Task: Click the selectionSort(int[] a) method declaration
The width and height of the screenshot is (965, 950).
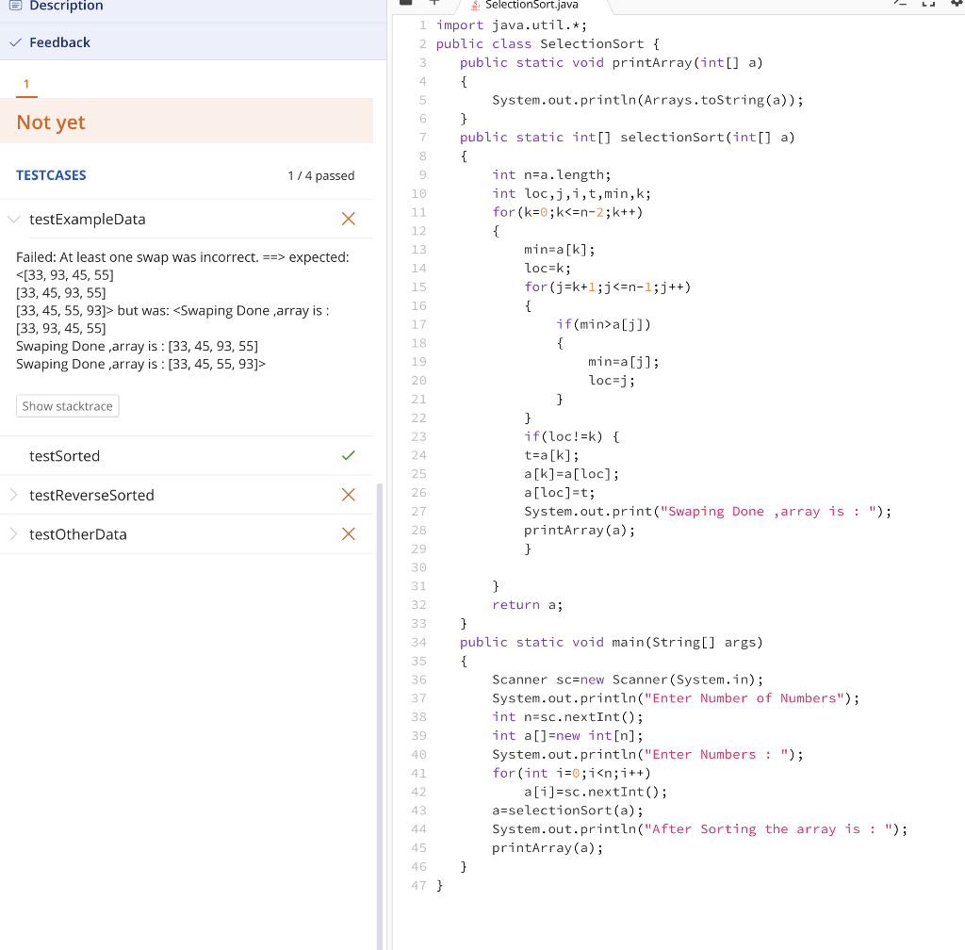Action: pyautogui.click(x=627, y=138)
